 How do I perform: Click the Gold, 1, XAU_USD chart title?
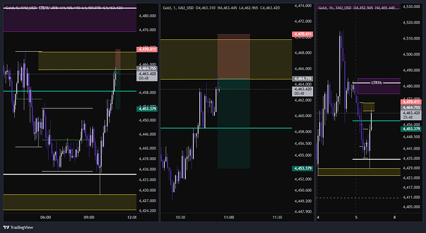[178, 8]
